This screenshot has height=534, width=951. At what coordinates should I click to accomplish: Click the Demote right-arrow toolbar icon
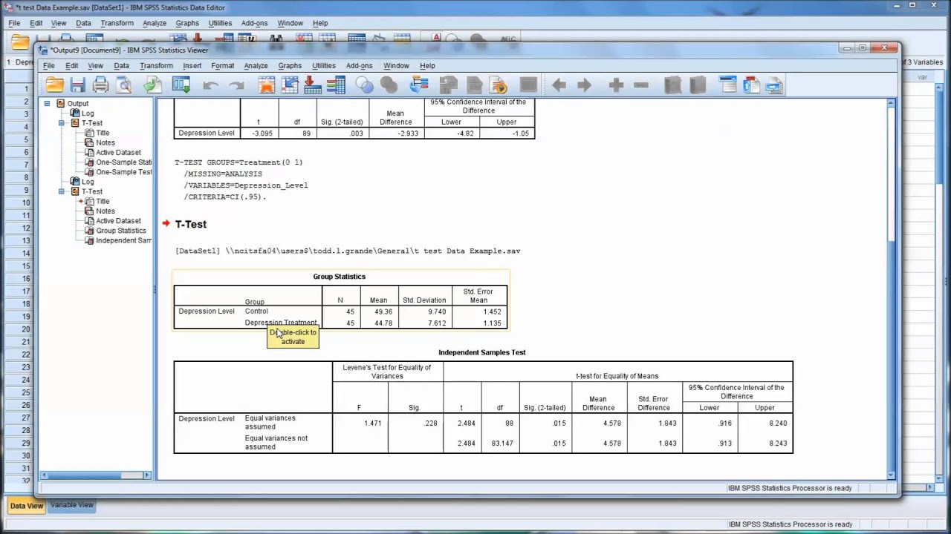[x=584, y=85]
